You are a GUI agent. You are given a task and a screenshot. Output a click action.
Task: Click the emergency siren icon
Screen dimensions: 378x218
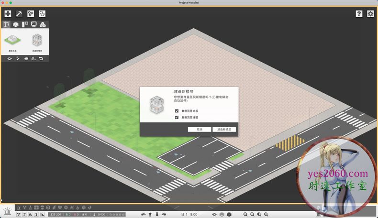coord(7,211)
